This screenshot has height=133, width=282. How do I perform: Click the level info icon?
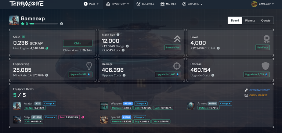pos(62,24)
